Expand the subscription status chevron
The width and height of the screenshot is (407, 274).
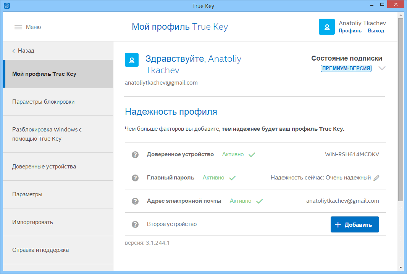(x=382, y=69)
